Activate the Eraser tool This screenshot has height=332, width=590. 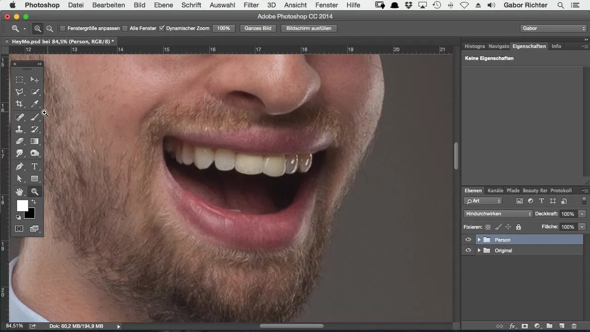(19, 141)
